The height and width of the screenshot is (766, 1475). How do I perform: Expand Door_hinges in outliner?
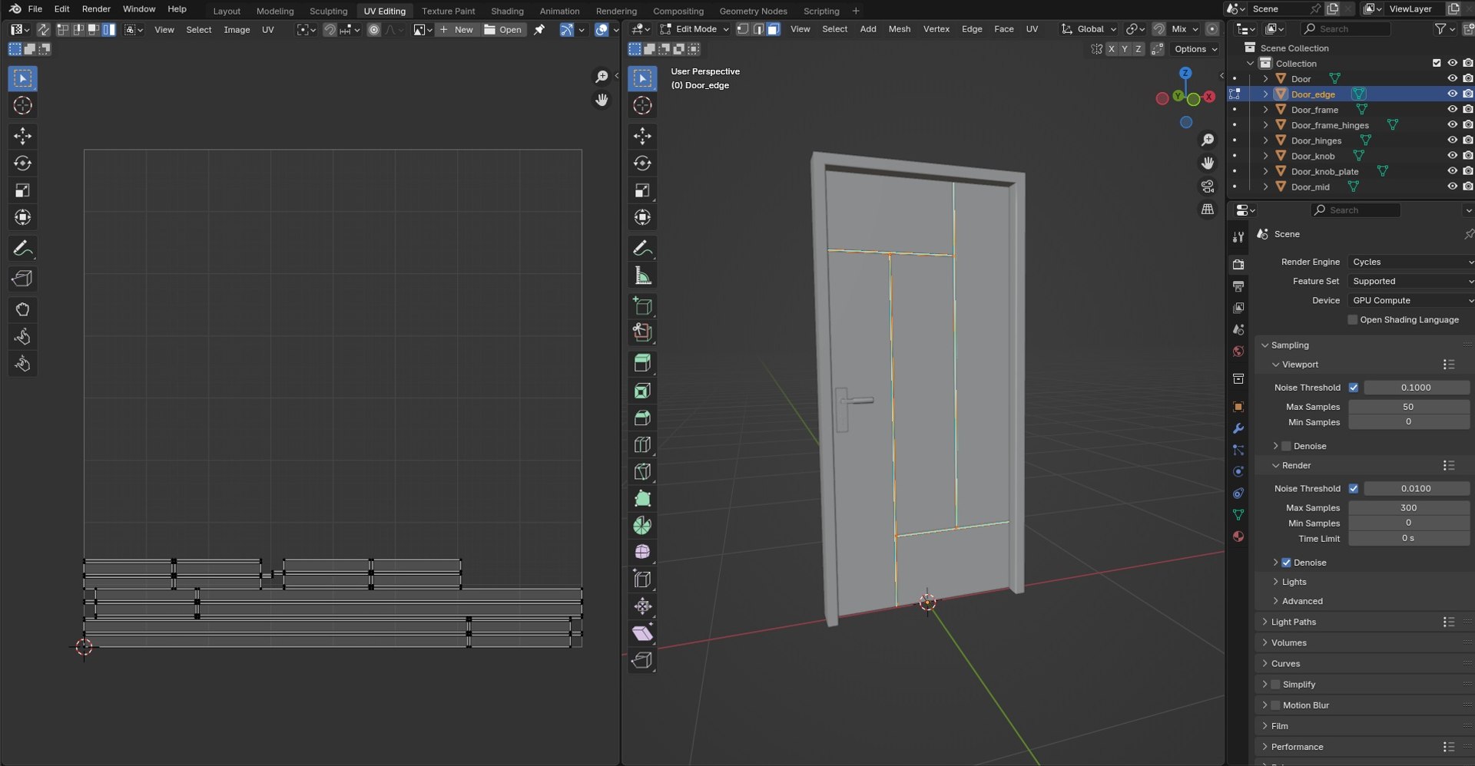pyautogui.click(x=1265, y=140)
